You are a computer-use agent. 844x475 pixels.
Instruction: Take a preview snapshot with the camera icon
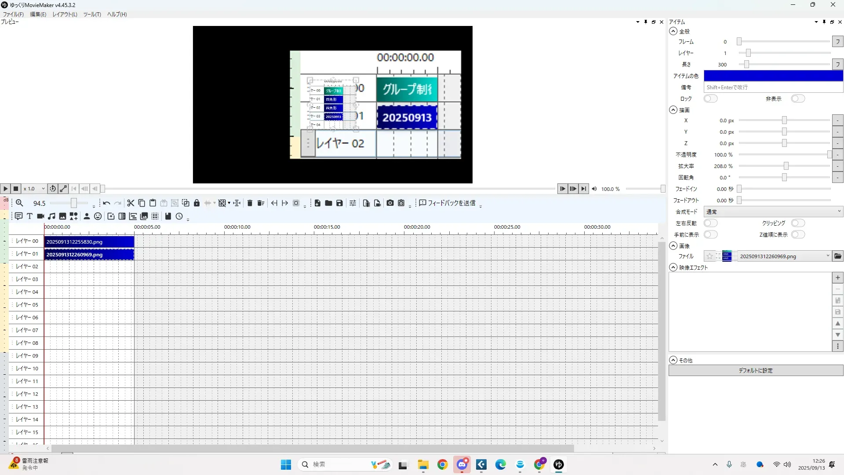(x=390, y=203)
